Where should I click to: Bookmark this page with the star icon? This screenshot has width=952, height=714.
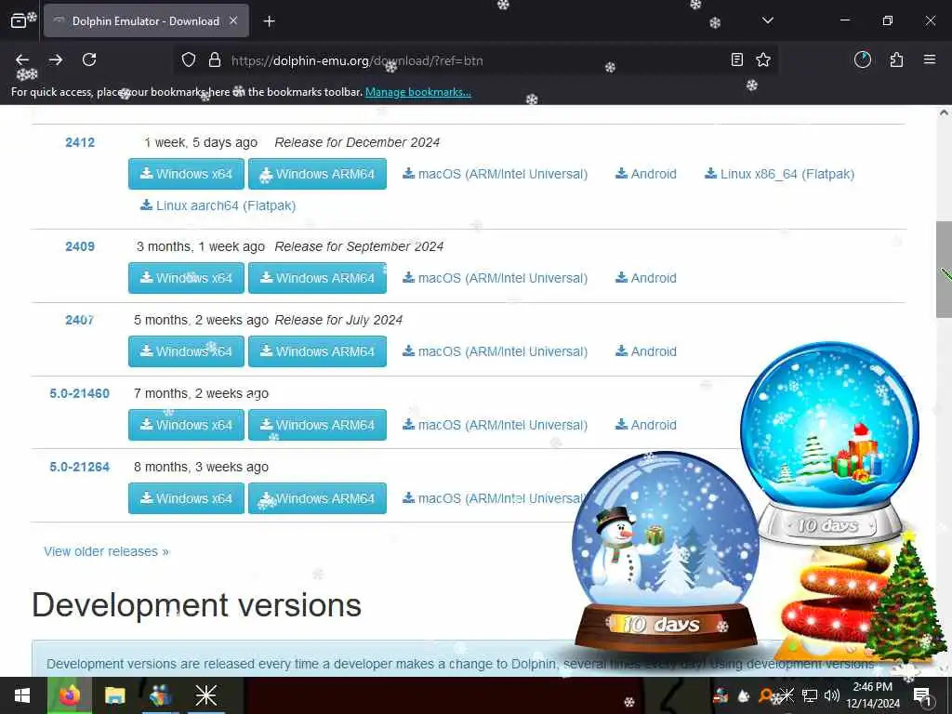click(763, 59)
